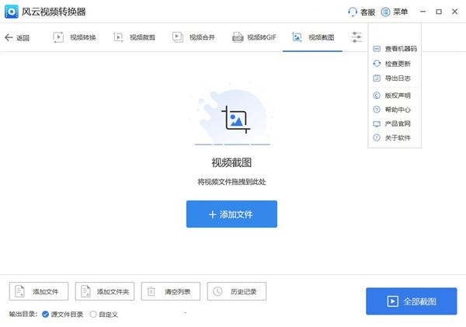Choose 检查更新 in the menu
The width and height of the screenshot is (466, 327).
[395, 64]
